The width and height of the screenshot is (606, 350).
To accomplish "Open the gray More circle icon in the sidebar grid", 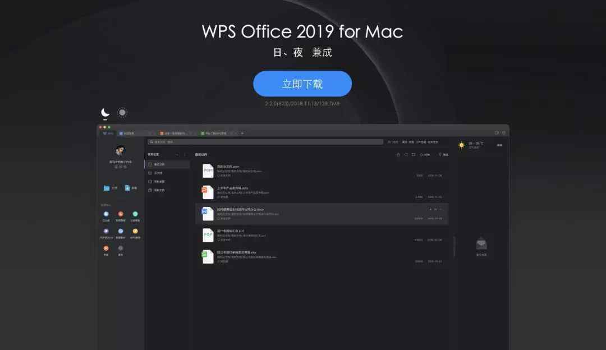I will point(121,248).
